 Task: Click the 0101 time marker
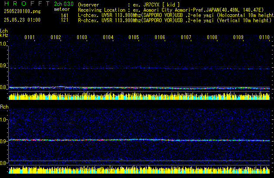[x=30, y=37]
